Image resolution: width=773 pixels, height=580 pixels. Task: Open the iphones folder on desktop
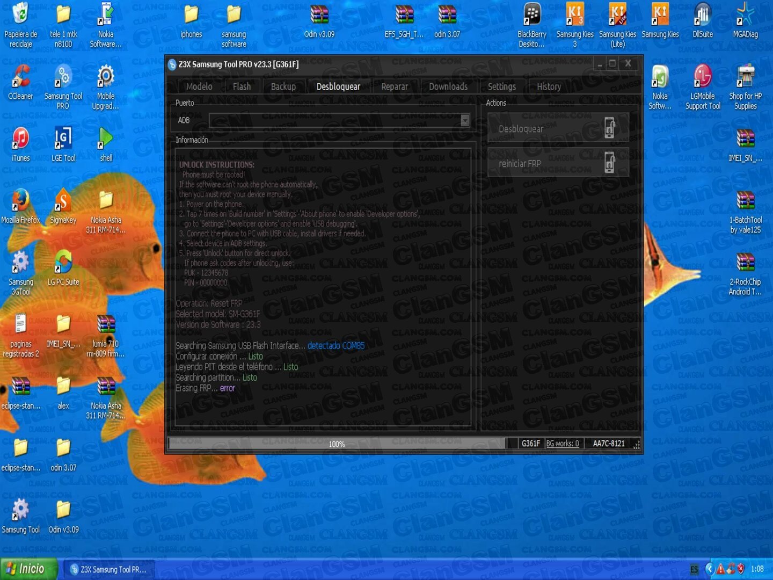191,21
